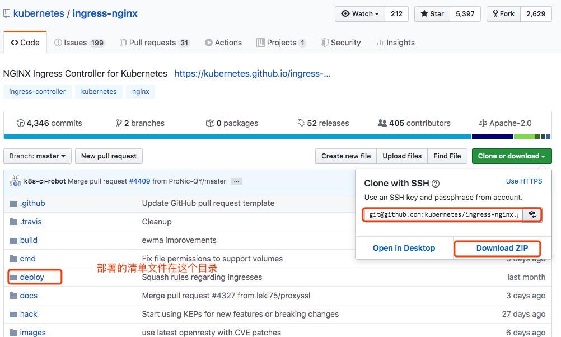Open the Insights tab

tap(395, 43)
